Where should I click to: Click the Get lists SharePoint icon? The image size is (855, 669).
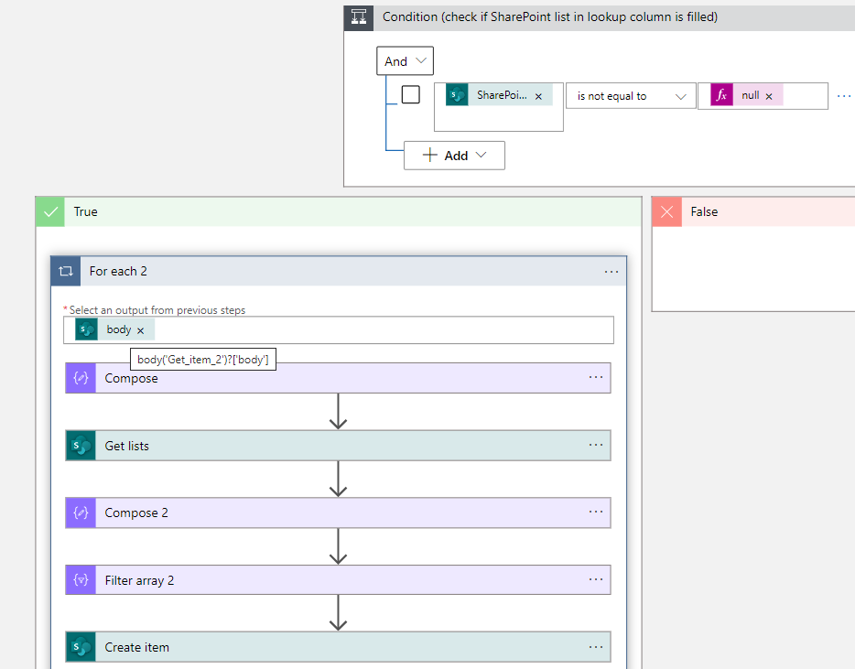(81, 446)
